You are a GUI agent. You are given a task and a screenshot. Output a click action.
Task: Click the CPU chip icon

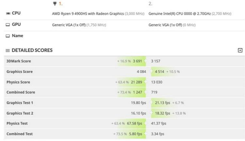click(8, 13)
